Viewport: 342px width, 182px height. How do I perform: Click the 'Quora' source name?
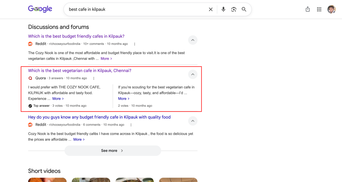pyautogui.click(x=40, y=78)
